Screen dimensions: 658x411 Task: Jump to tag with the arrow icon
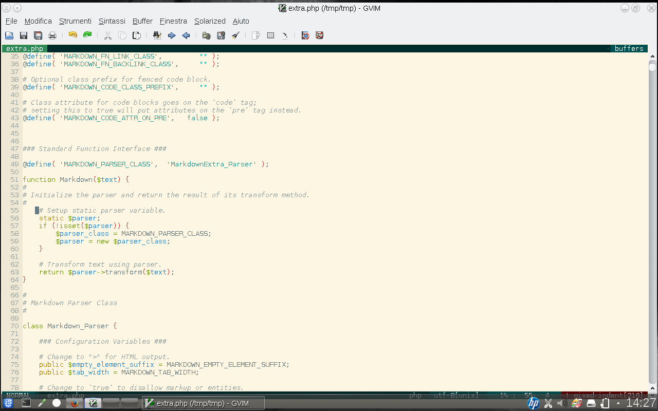pos(285,35)
